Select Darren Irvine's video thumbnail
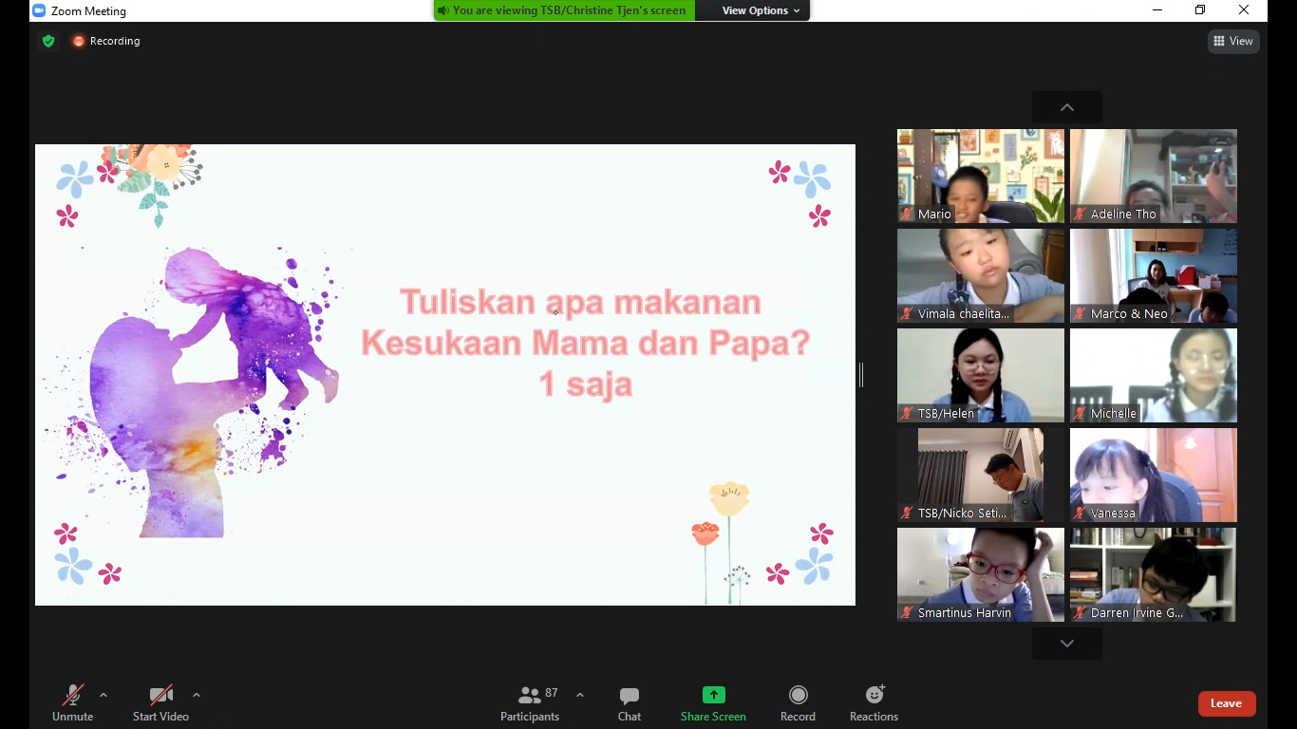 pos(1154,574)
